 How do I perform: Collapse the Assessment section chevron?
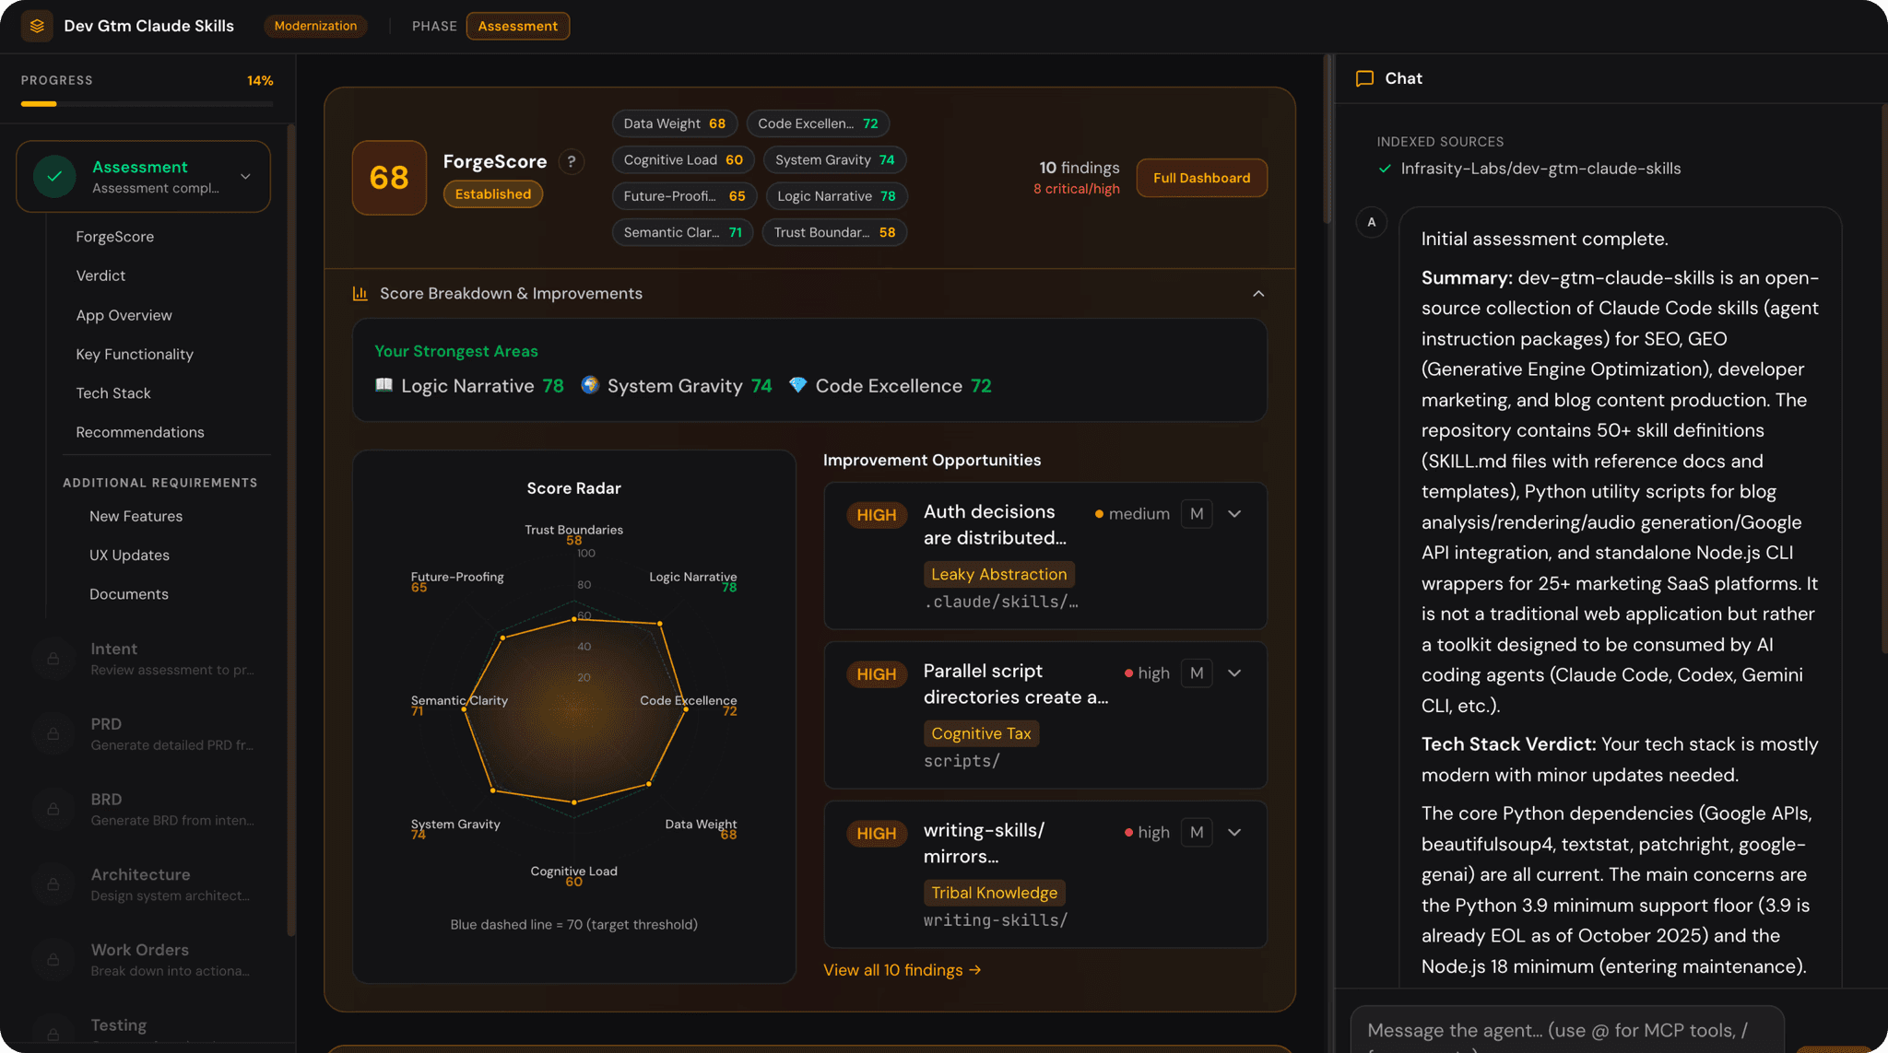pos(245,177)
